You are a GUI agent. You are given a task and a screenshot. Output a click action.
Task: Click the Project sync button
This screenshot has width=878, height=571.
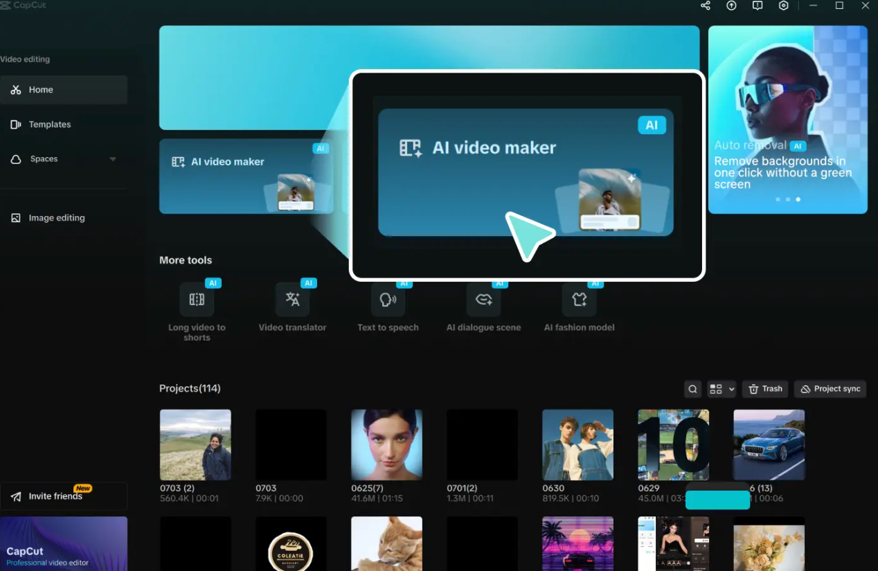830,388
